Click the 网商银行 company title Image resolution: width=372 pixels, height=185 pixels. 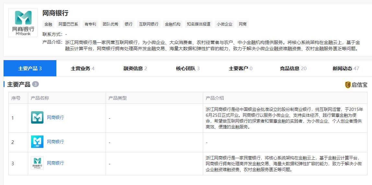pos(55,13)
